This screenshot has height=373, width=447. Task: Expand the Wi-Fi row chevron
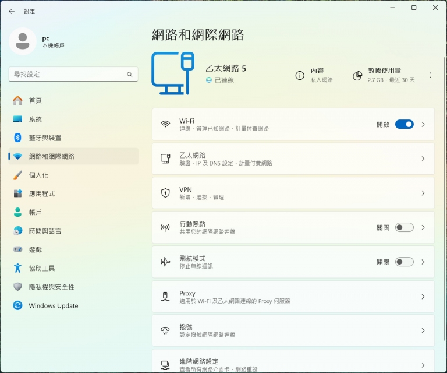click(423, 124)
